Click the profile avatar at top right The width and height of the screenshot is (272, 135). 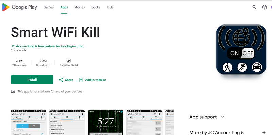click(271, 7)
